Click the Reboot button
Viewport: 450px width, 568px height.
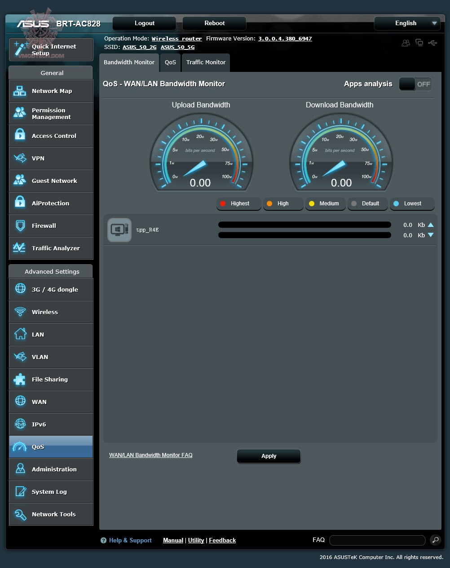[215, 23]
